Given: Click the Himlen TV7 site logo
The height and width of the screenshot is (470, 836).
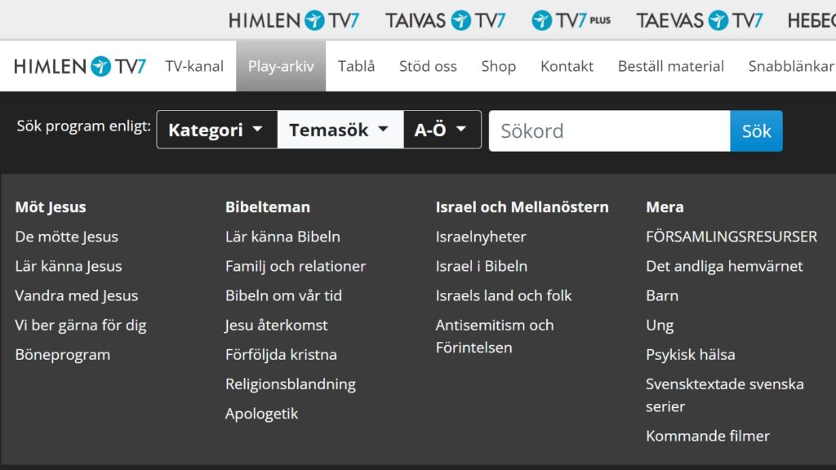Looking at the screenshot, I should [80, 66].
